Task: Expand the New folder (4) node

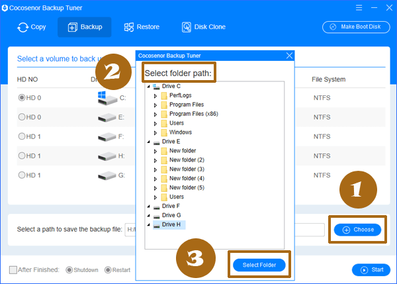Action: tap(155, 179)
